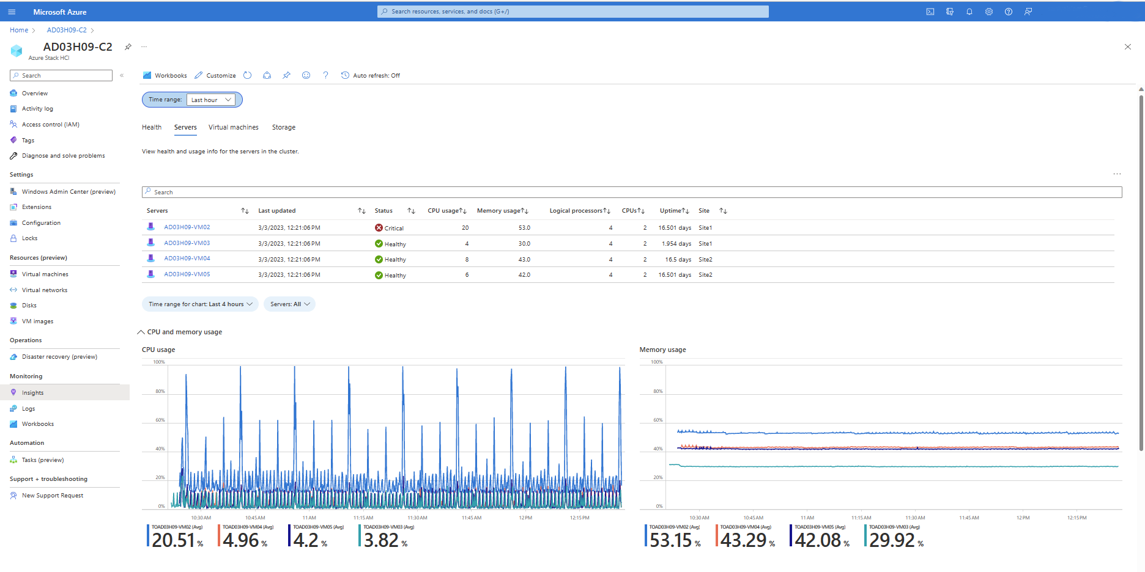Open the portal hamburger menu
The height and width of the screenshot is (572, 1145).
click(12, 12)
